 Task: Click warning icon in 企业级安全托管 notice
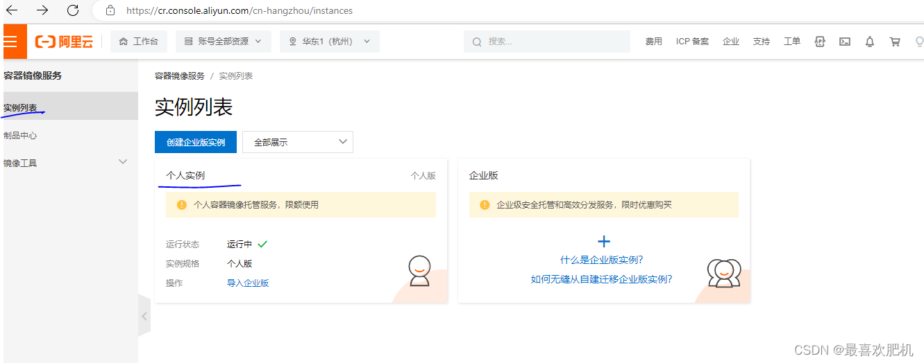[485, 205]
